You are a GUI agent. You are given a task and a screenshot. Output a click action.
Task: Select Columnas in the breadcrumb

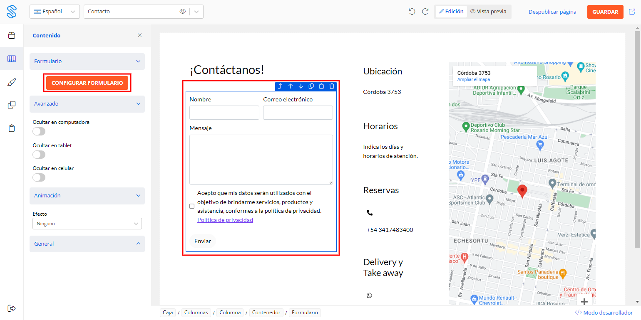coord(196,313)
